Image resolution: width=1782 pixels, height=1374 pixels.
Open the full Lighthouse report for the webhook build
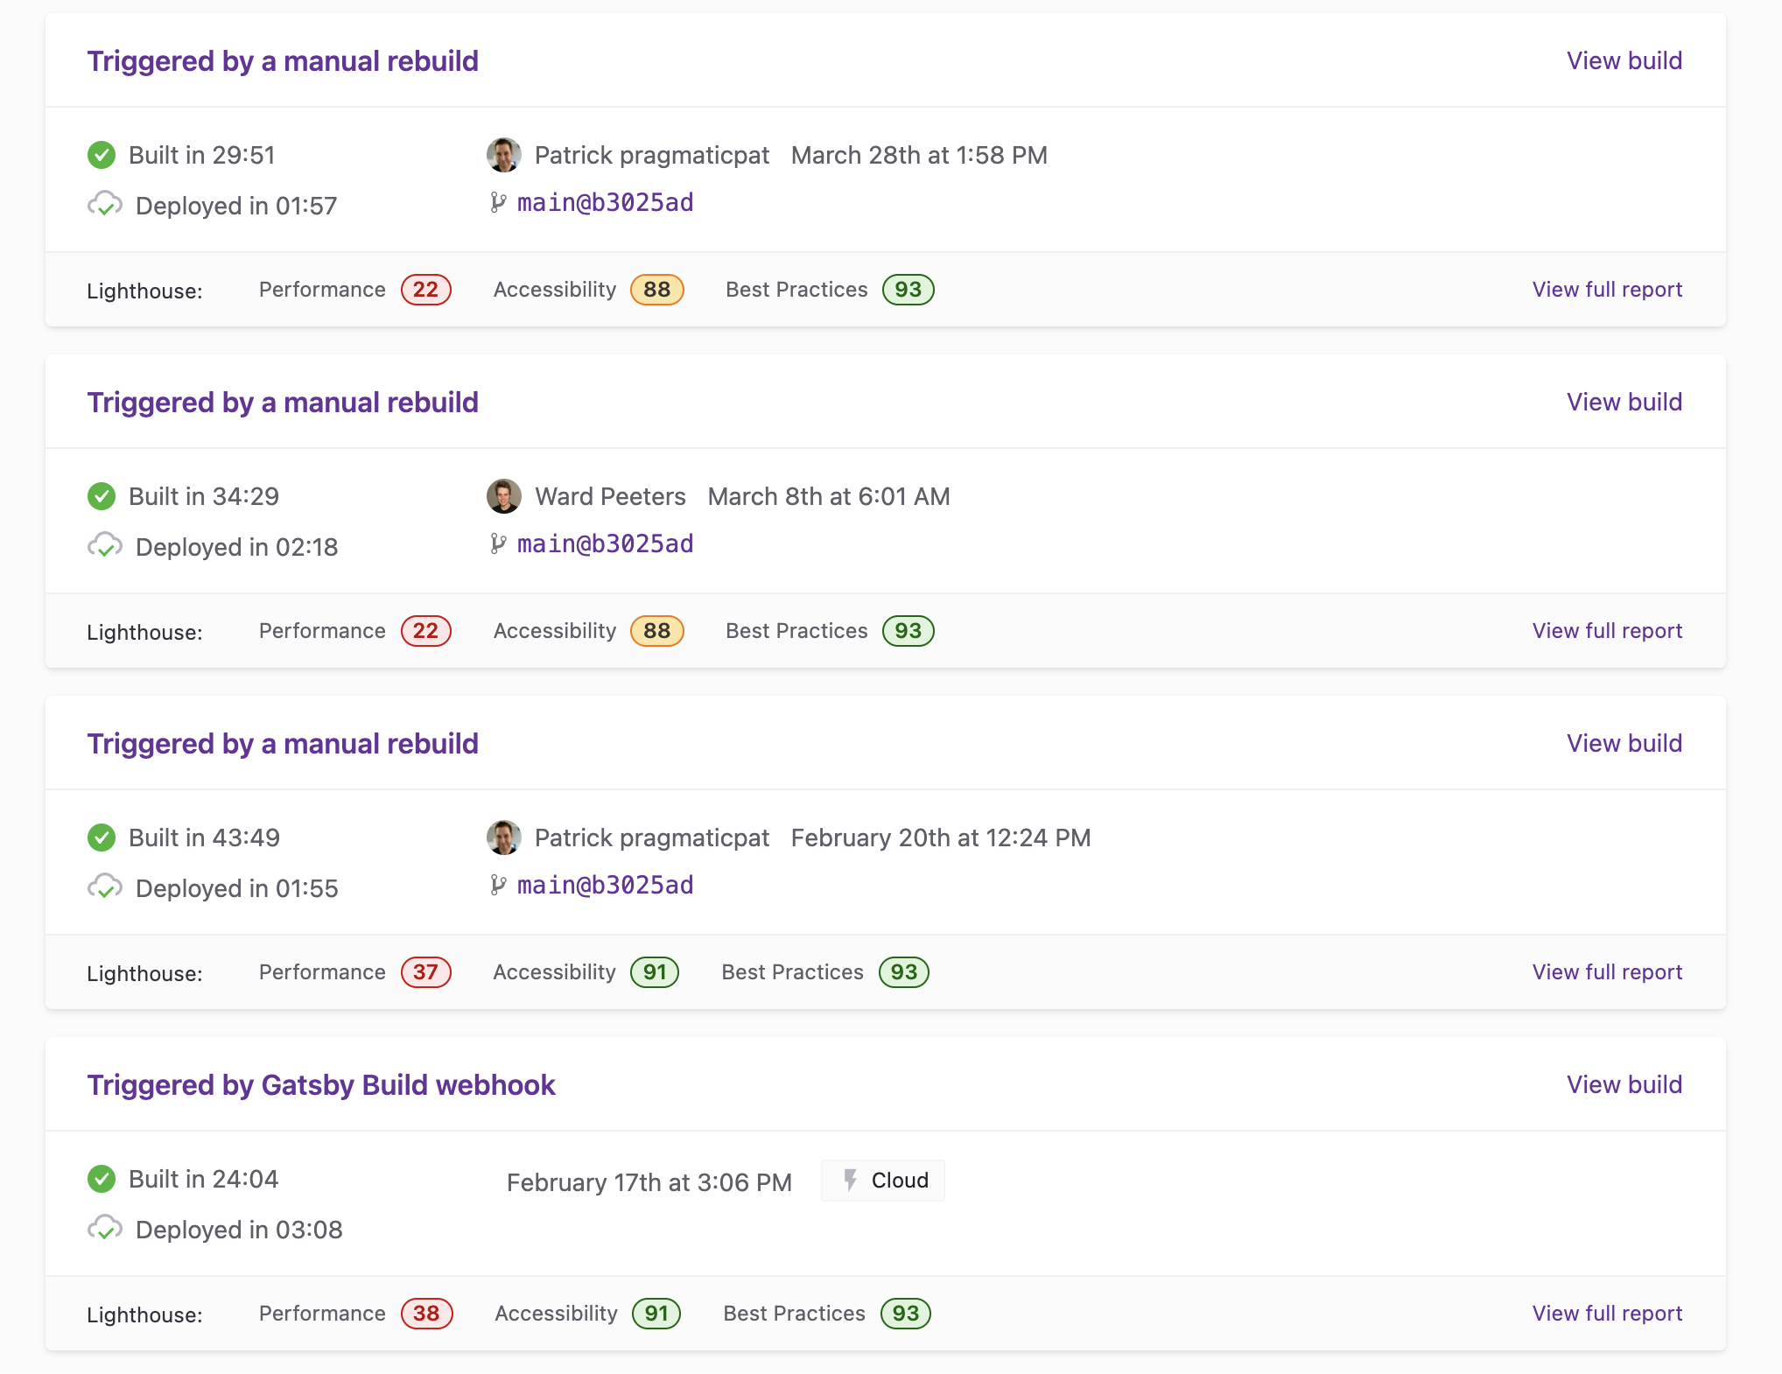point(1606,1313)
